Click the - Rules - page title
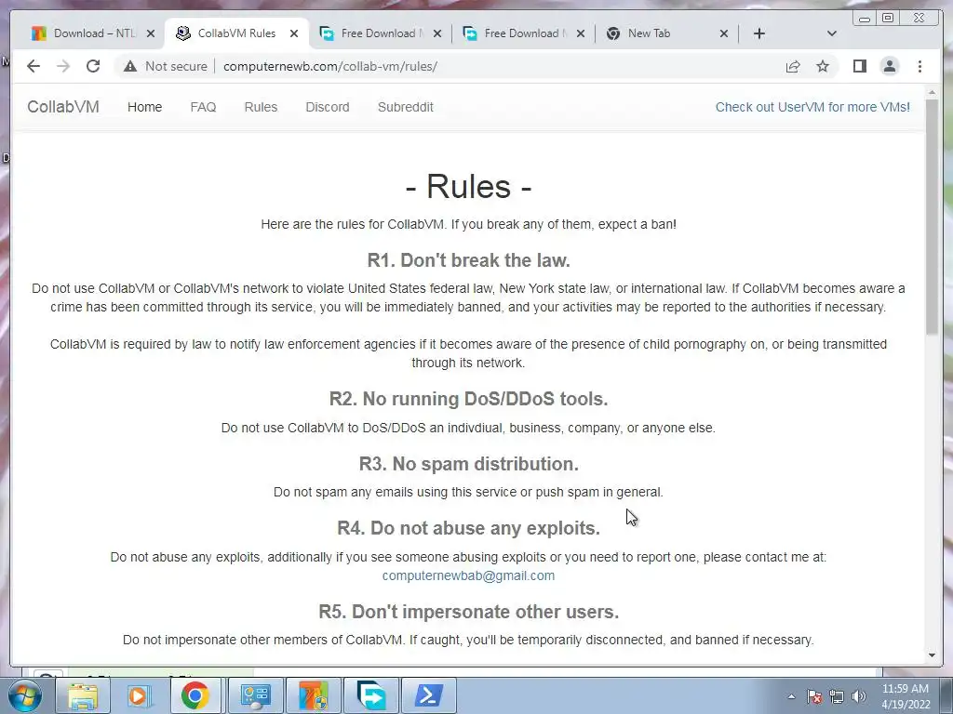The height and width of the screenshot is (714, 953). click(x=469, y=186)
